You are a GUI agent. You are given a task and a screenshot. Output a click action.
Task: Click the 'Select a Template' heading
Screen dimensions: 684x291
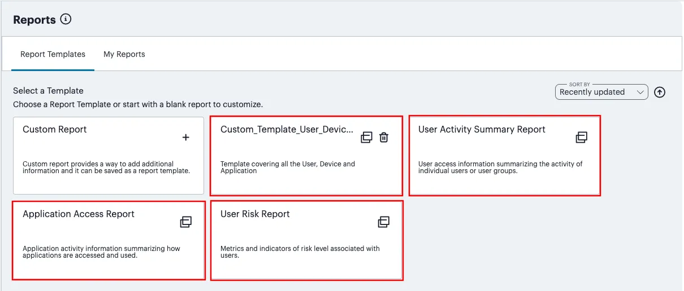48,90
